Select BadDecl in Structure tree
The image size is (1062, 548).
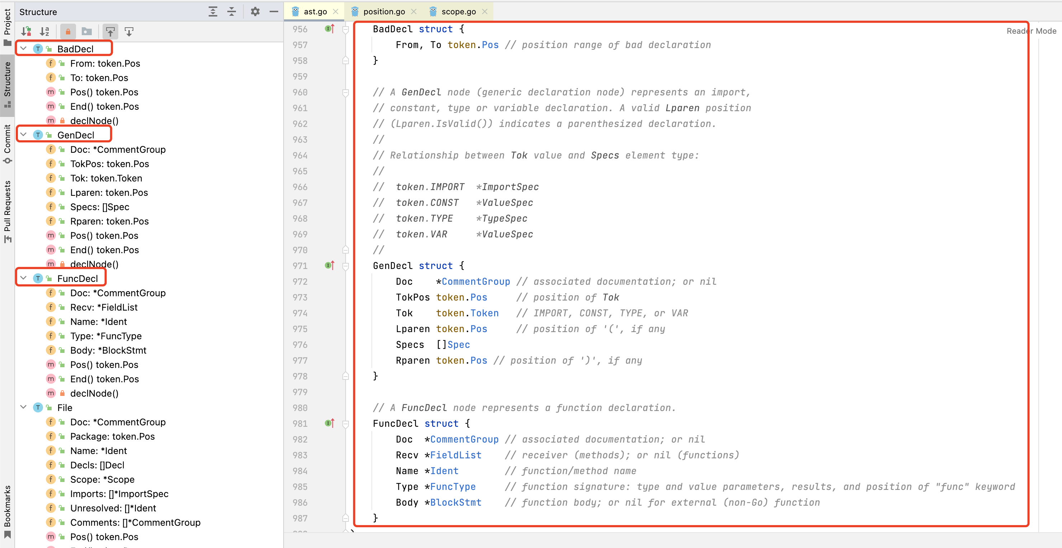coord(75,49)
